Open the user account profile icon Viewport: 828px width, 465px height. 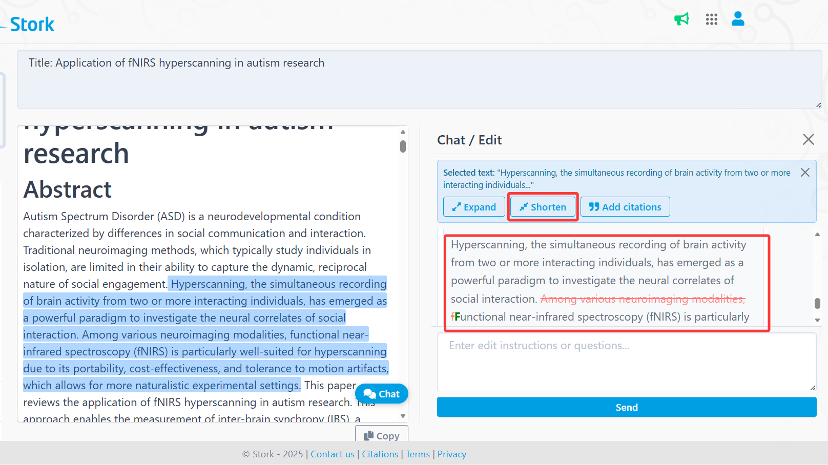pyautogui.click(x=738, y=19)
